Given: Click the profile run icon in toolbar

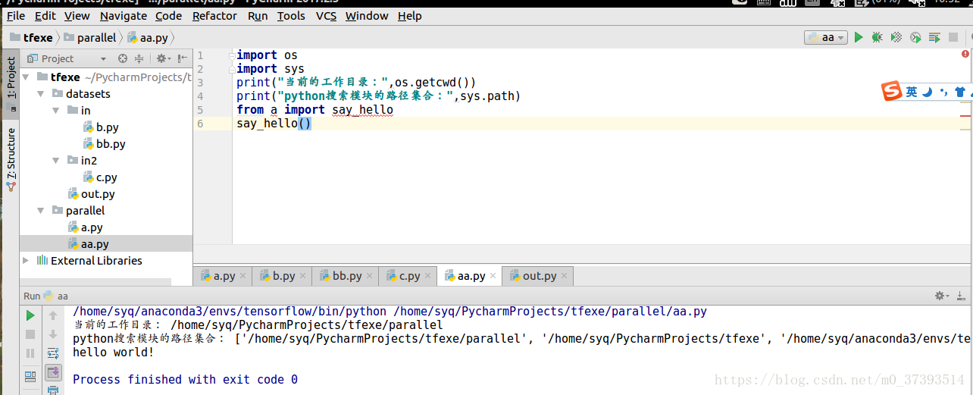Looking at the screenshot, I should (915, 37).
